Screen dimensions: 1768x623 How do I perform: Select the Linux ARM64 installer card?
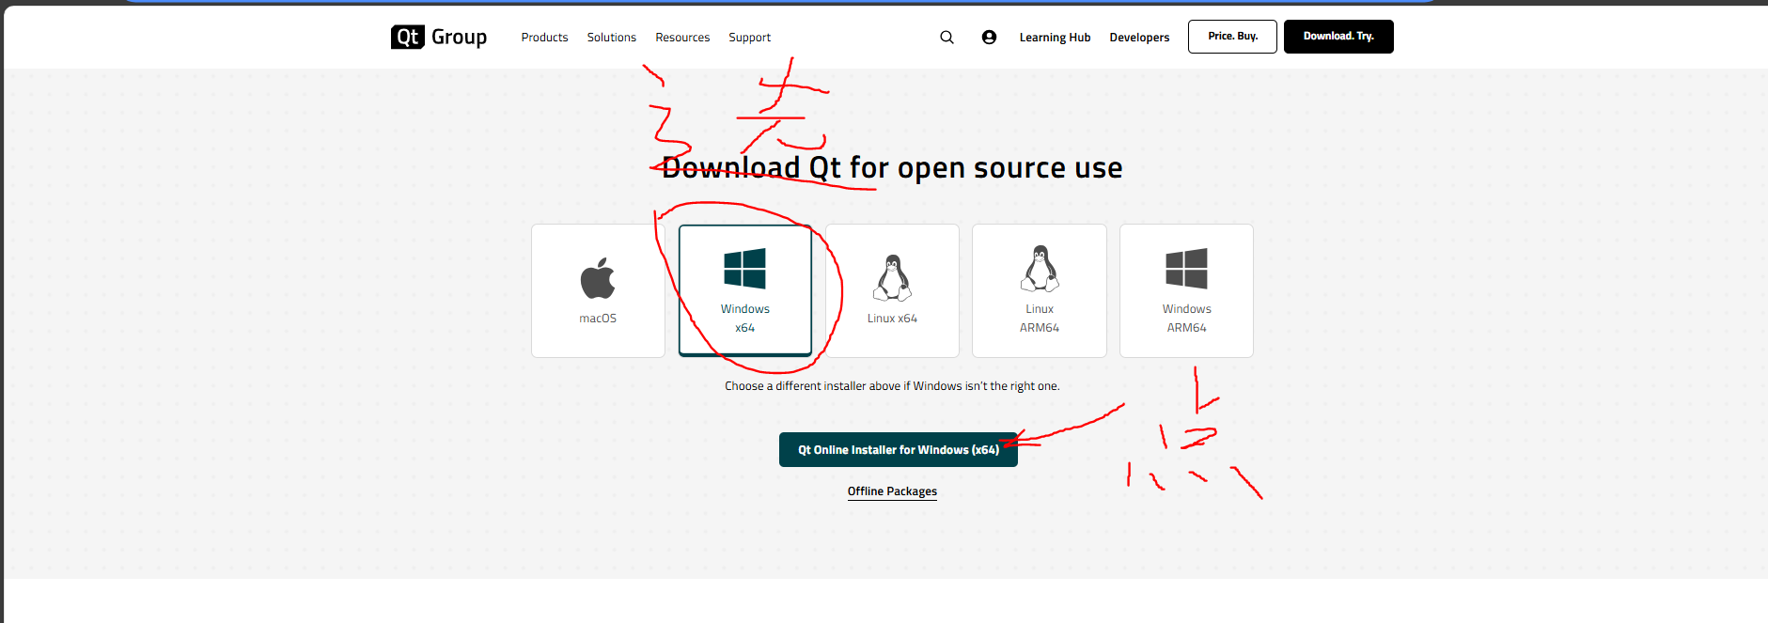tap(1040, 290)
